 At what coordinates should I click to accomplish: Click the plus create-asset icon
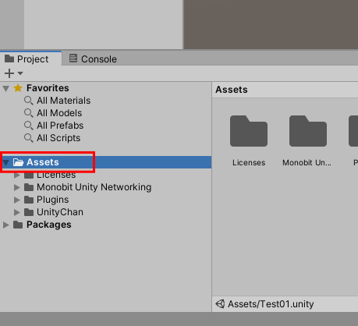[9, 73]
